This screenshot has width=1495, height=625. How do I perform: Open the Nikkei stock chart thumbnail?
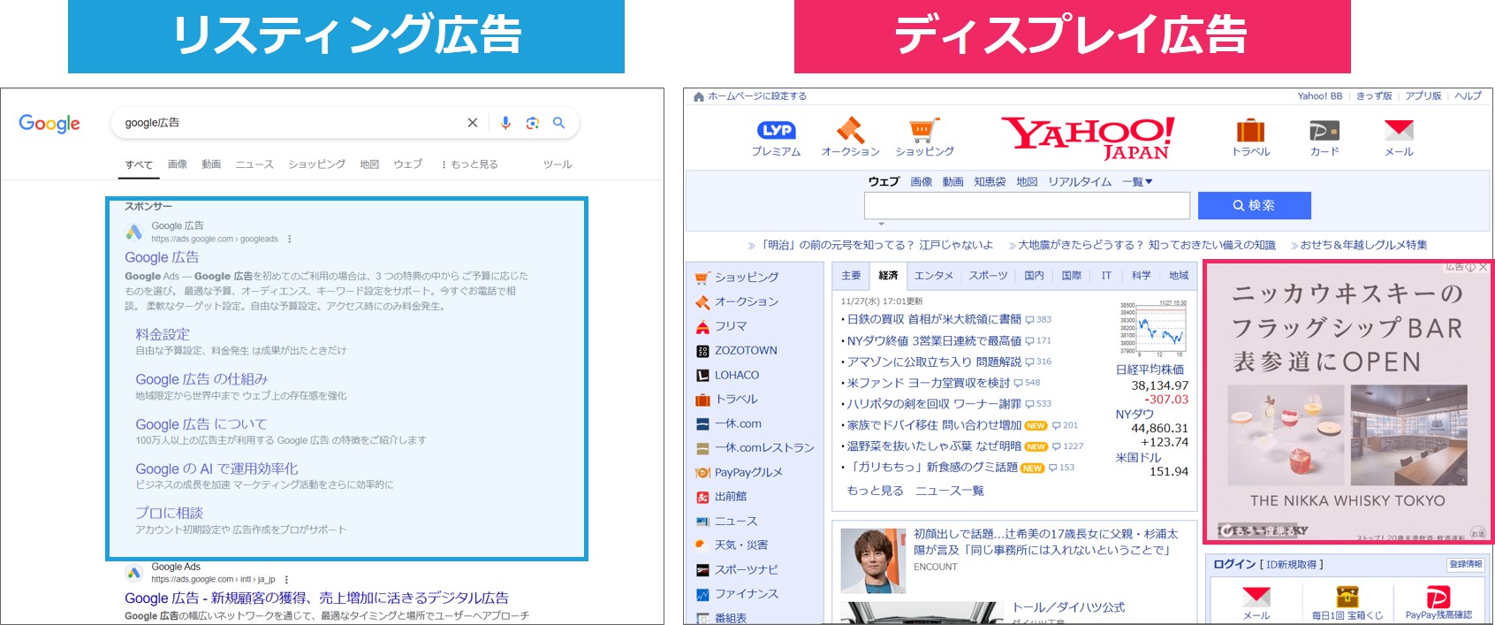1154,328
